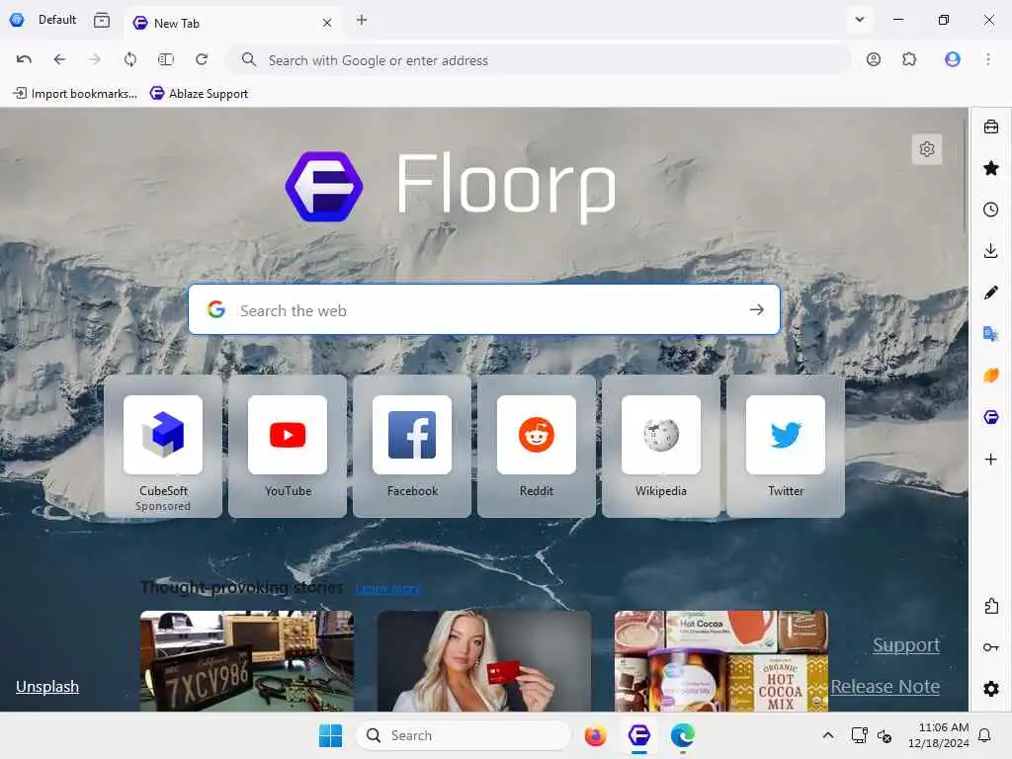
Task: Go back using the back arrow
Action: tap(59, 59)
